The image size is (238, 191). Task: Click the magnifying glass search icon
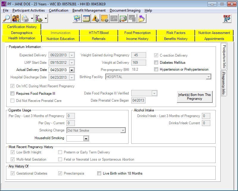click(7, 18)
